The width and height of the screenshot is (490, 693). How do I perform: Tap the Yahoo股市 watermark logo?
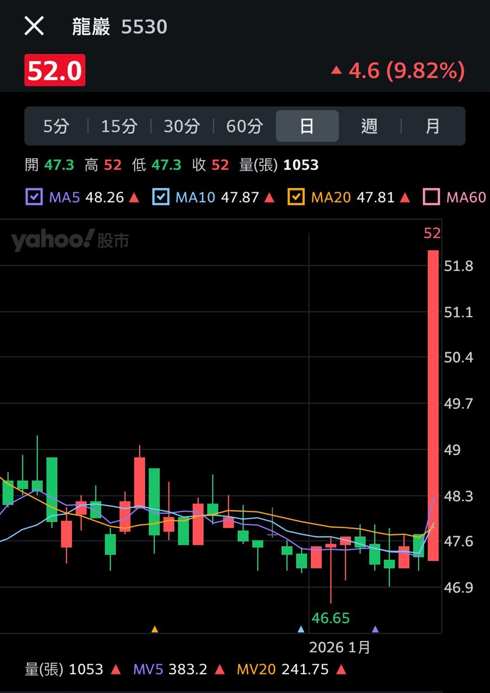[70, 240]
